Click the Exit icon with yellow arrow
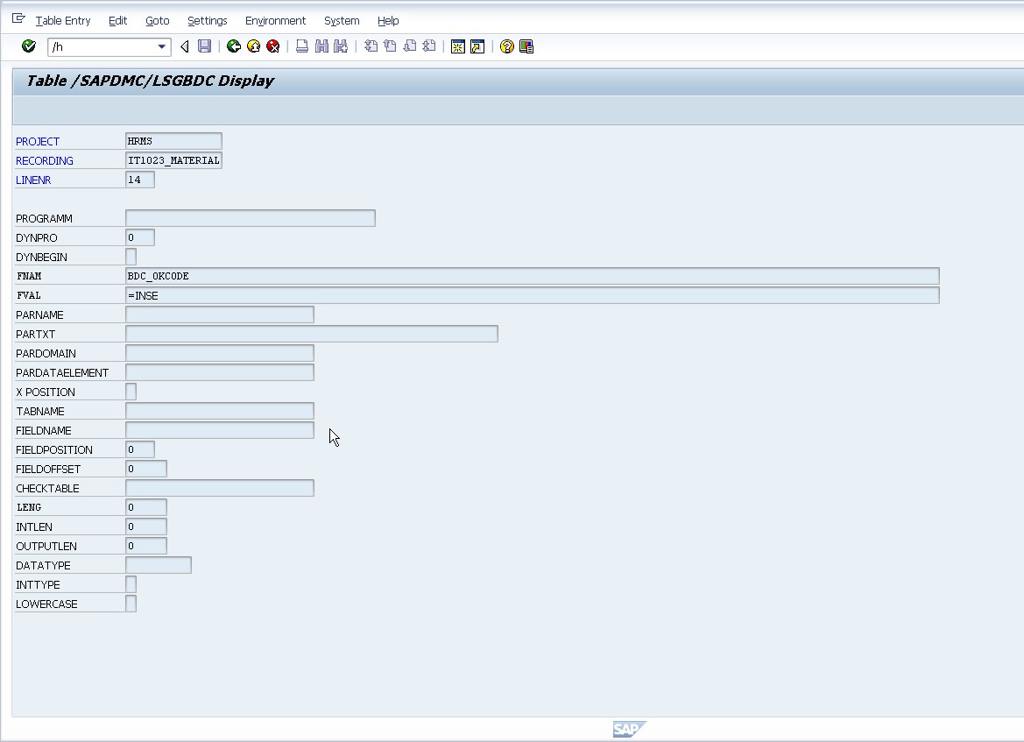Image resolution: width=1024 pixels, height=742 pixels. (252, 46)
